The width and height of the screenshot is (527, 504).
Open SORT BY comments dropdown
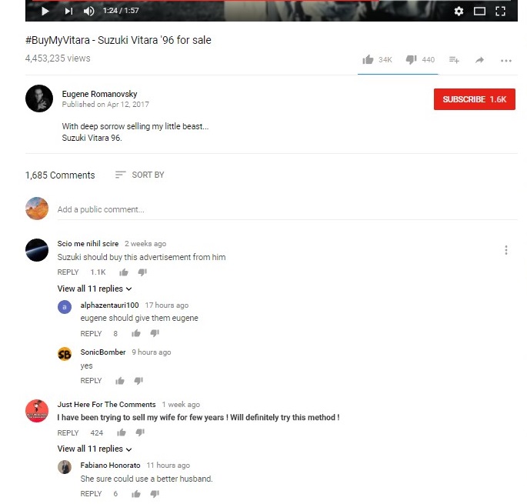click(x=139, y=175)
